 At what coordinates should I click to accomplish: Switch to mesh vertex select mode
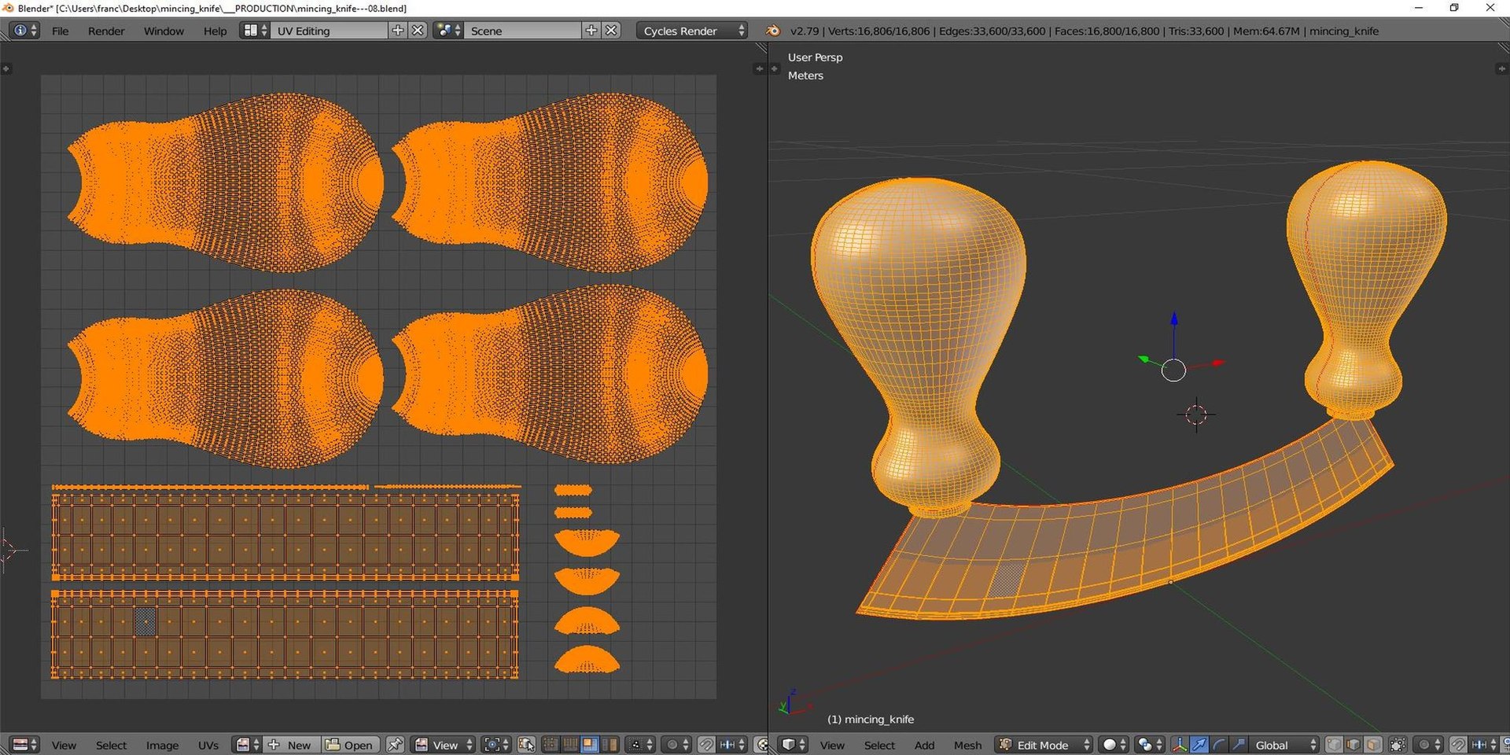tap(1335, 745)
